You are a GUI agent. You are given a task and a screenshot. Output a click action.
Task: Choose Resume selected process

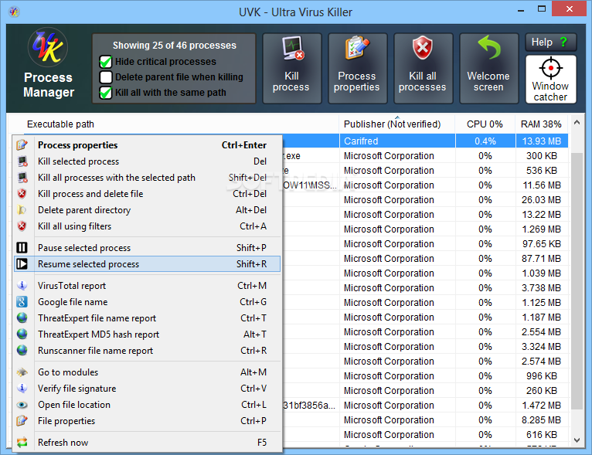148,263
